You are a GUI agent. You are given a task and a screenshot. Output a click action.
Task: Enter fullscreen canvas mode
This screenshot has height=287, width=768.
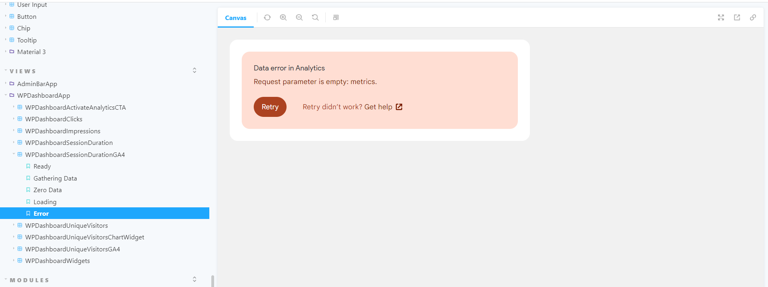click(x=721, y=18)
